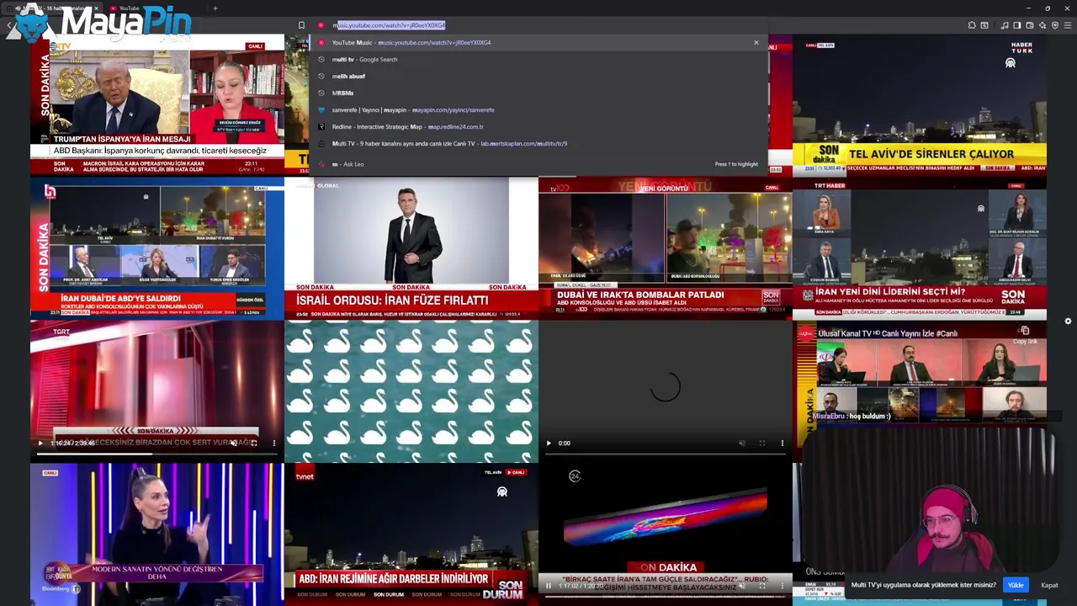
Task: Select the 'İsrail Ordusu: İran füze fırlattı' tile
Action: pyautogui.click(x=411, y=248)
